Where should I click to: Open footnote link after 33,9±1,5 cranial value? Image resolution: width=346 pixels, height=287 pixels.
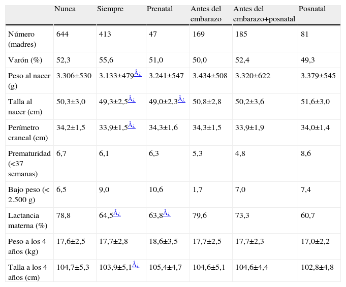(x=131, y=126)
